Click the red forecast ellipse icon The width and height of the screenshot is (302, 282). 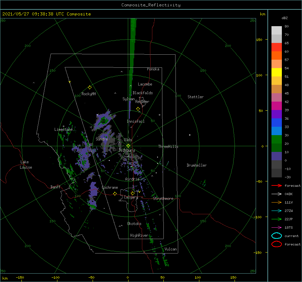(x=276, y=244)
